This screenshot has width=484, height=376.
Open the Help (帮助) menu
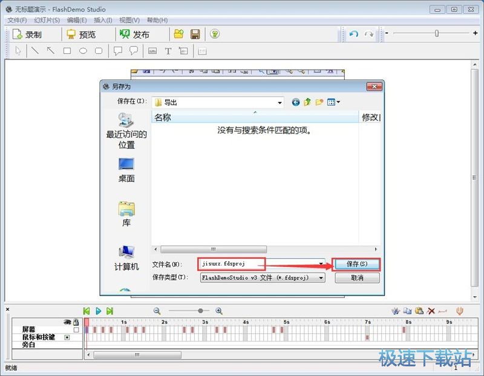[x=157, y=20]
